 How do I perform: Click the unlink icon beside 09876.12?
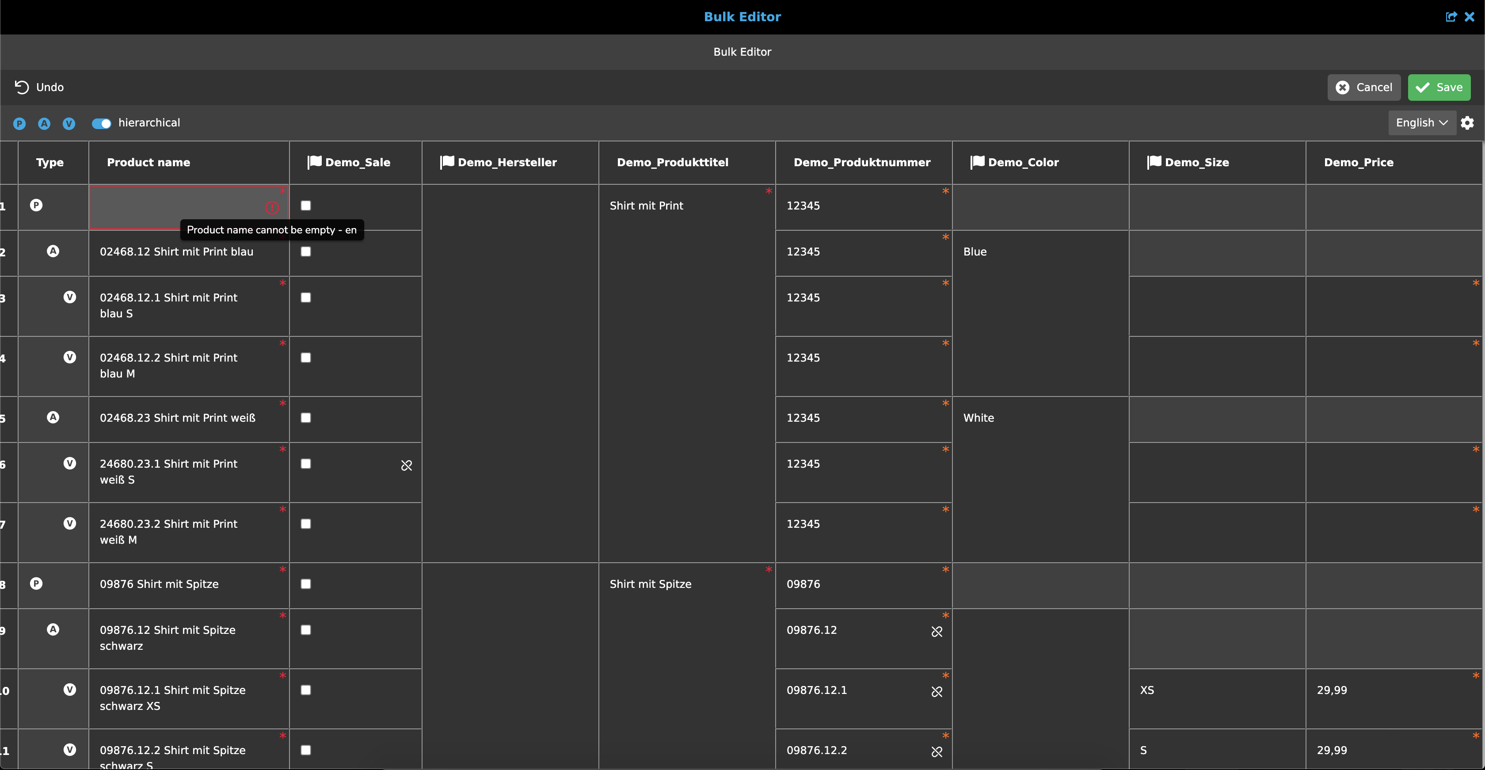(937, 632)
